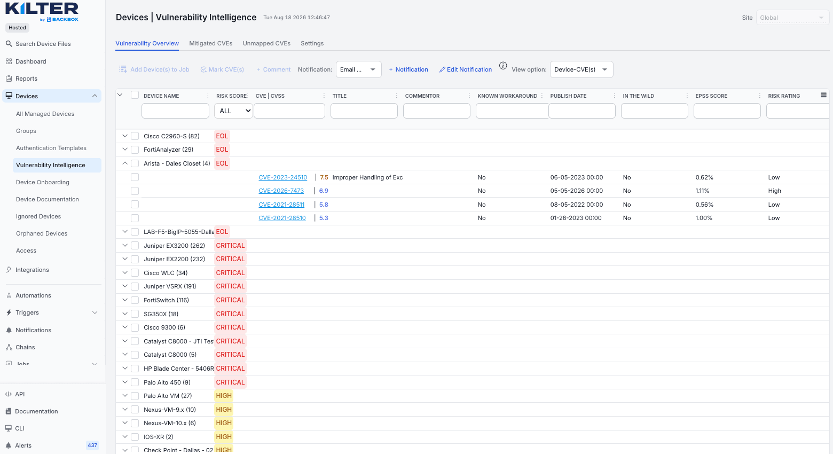Click the Integrations plug icon
The width and height of the screenshot is (833, 454).
[9, 270]
